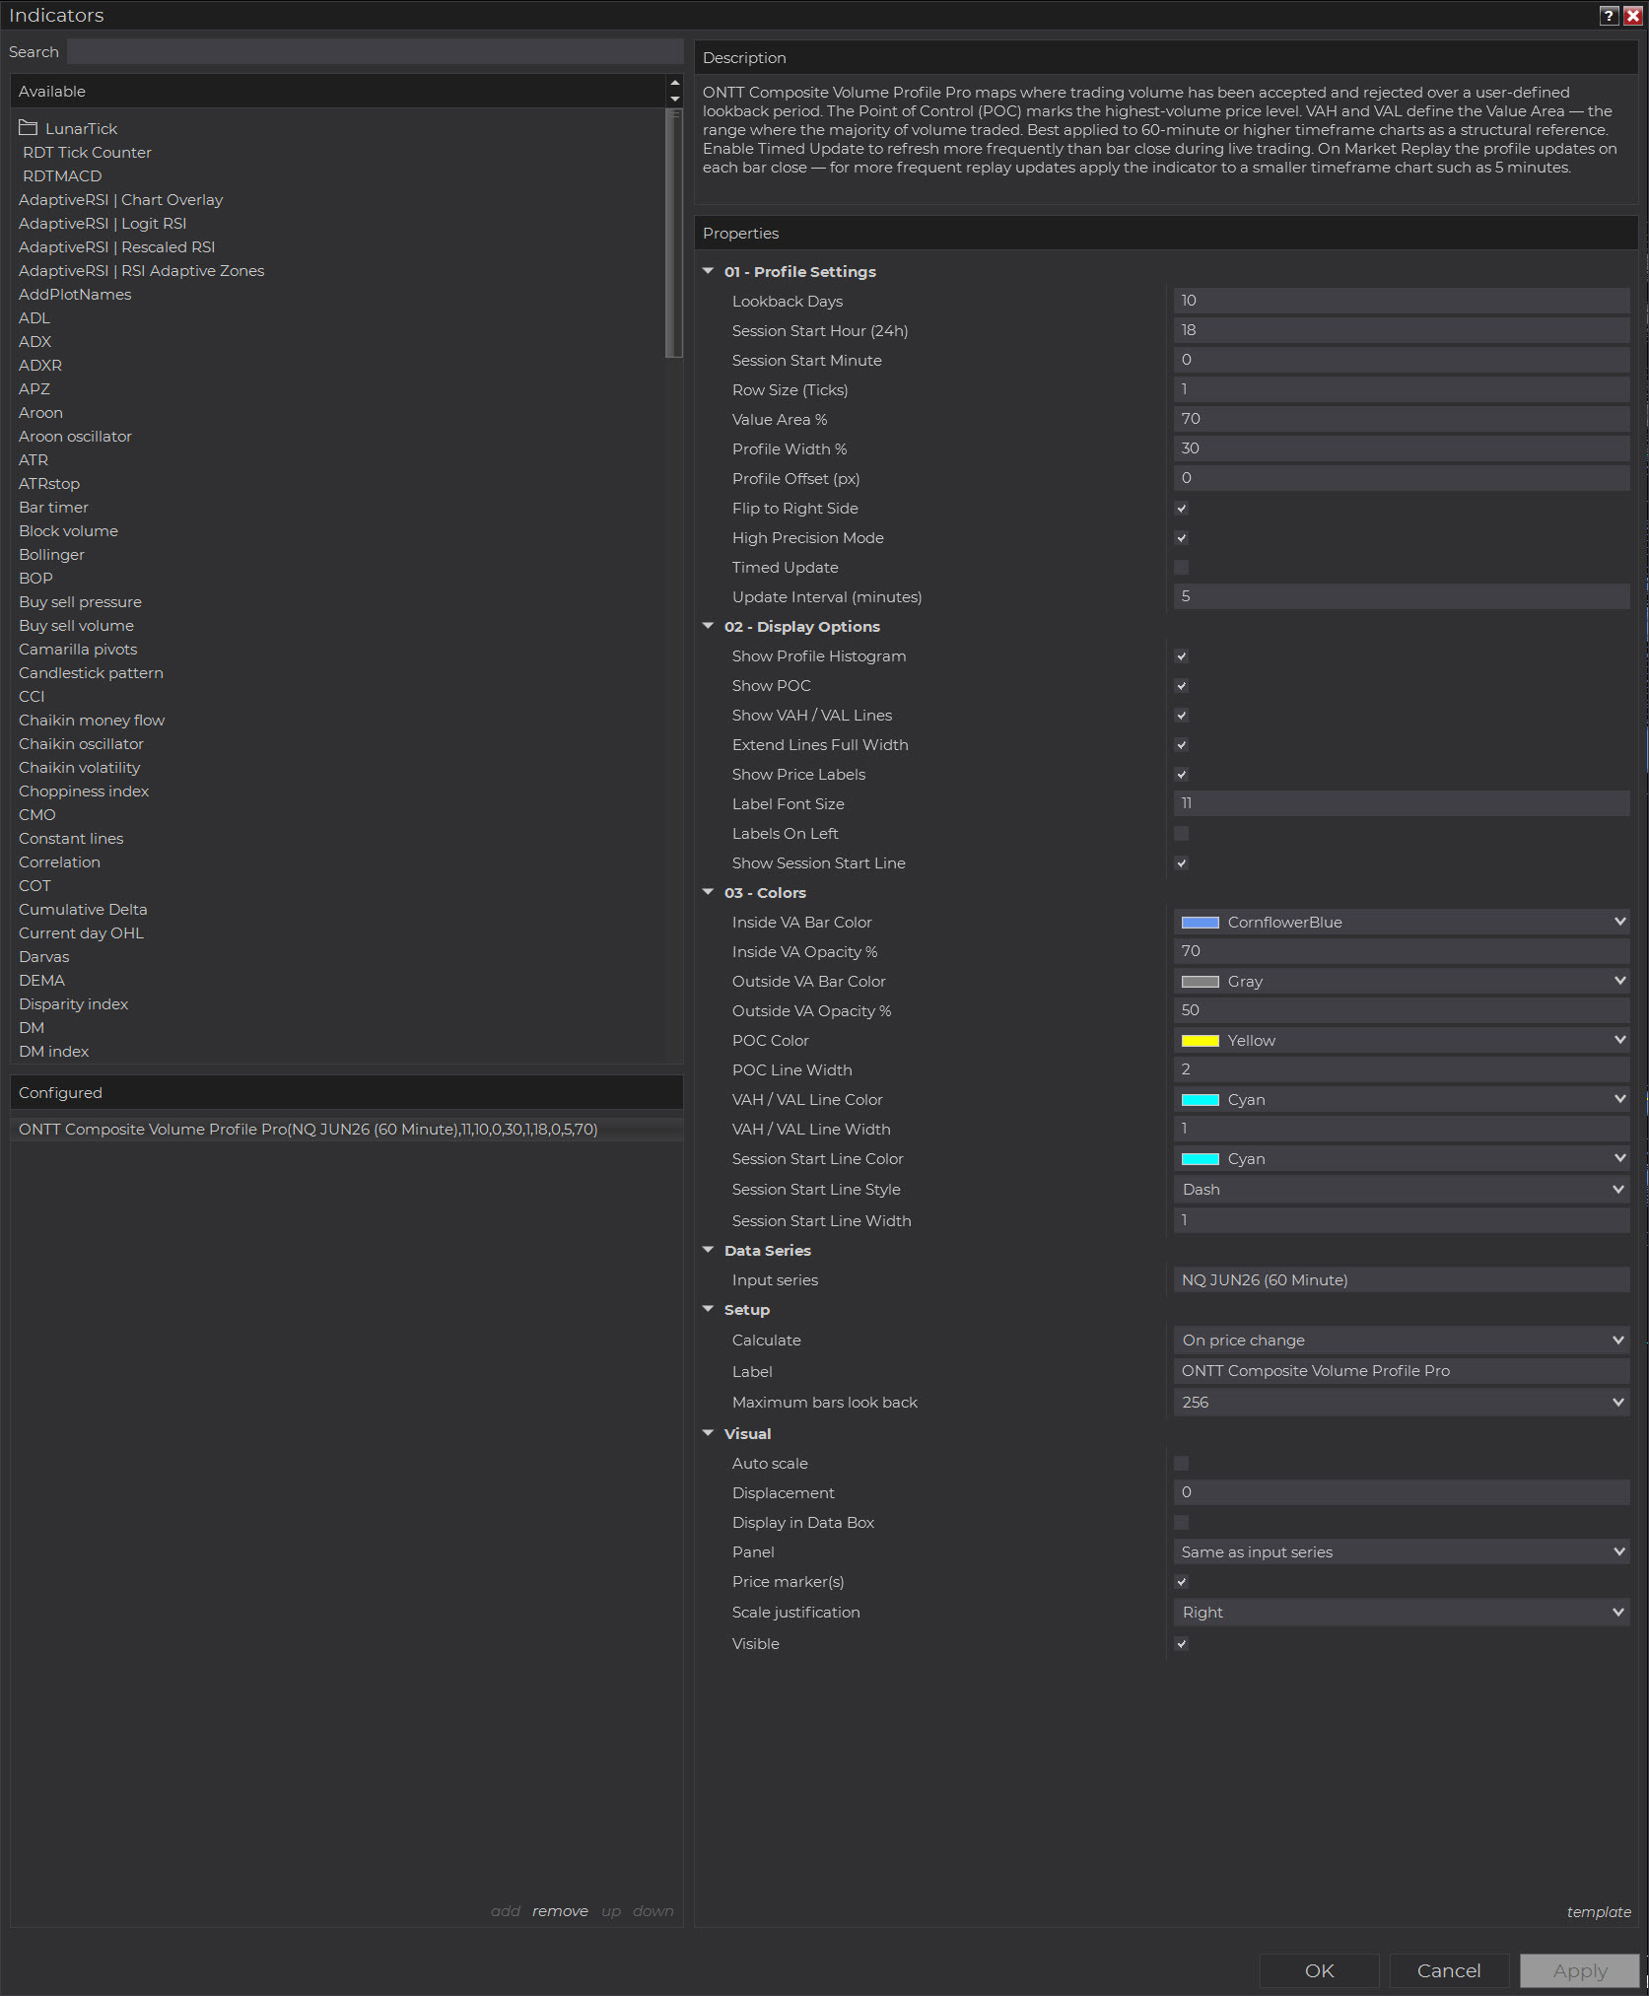Screen dimensions: 1649x1996
Task: Click the template link
Action: pos(1599,1911)
